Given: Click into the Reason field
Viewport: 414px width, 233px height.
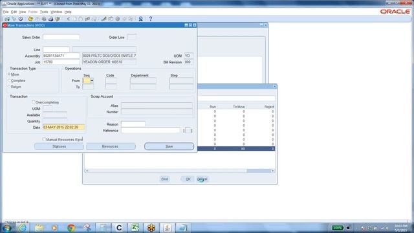Looking at the screenshot, I should 133,124.
